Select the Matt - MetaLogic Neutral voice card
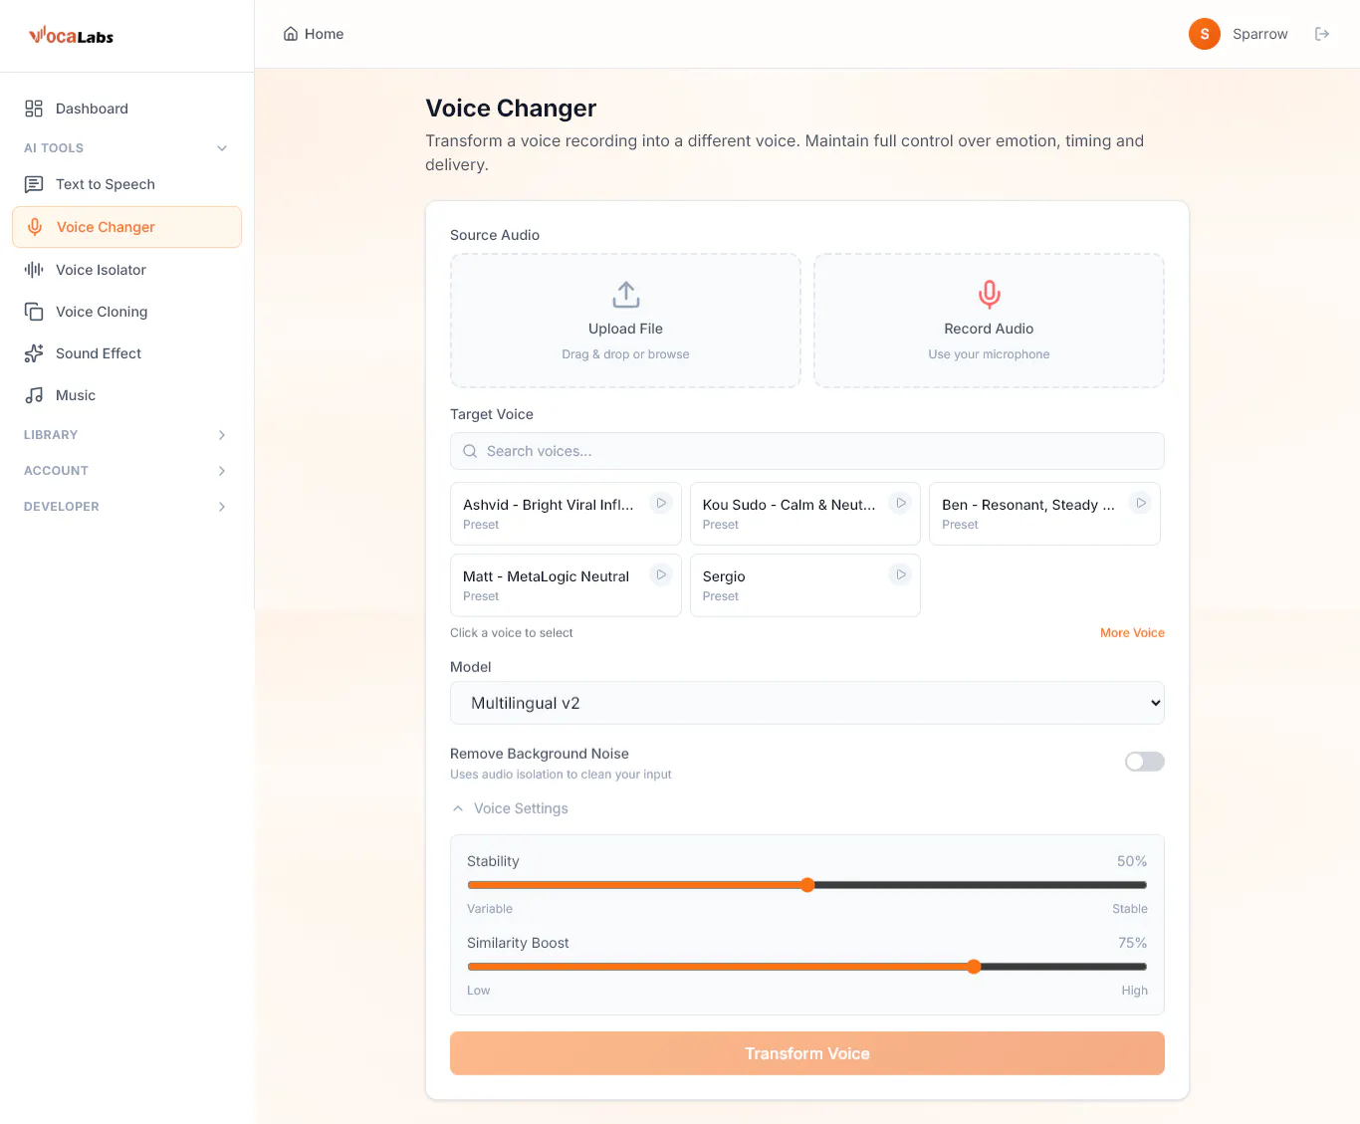Screen dimensions: 1360x1124 (x=566, y=585)
